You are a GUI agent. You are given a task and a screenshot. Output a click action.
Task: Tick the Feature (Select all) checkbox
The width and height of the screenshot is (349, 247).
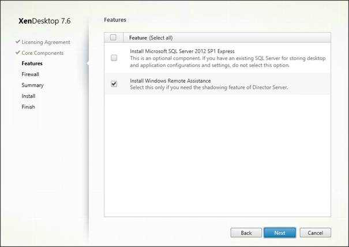tap(113, 38)
